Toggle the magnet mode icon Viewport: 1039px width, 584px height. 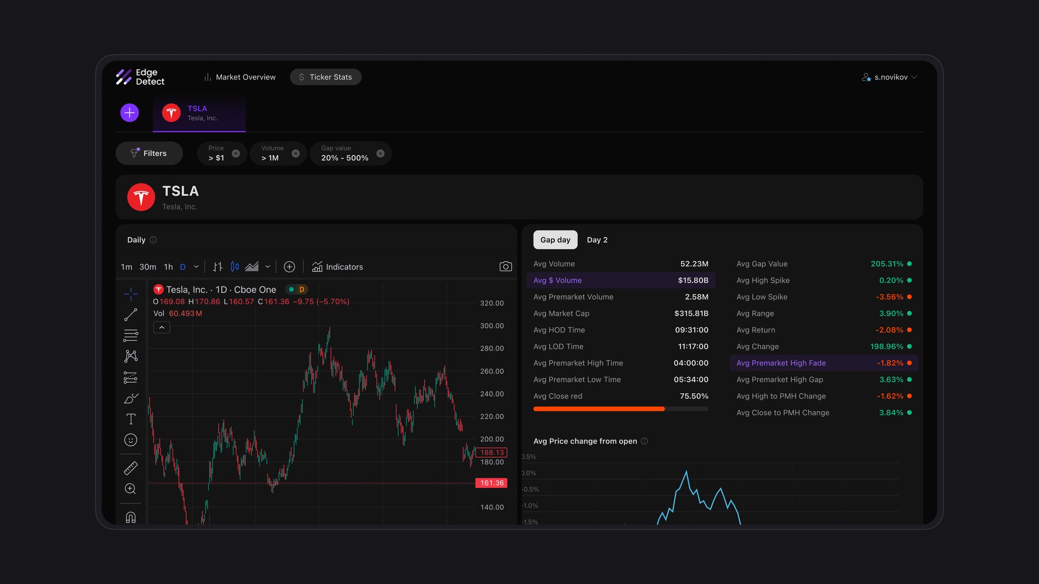pos(131,517)
